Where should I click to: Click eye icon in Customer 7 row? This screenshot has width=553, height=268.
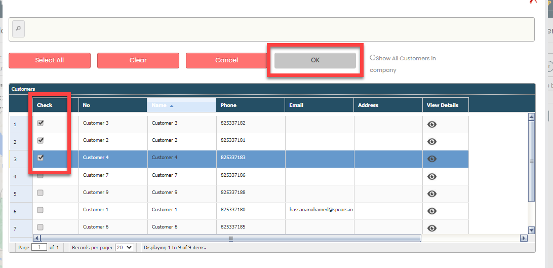pyautogui.click(x=432, y=176)
